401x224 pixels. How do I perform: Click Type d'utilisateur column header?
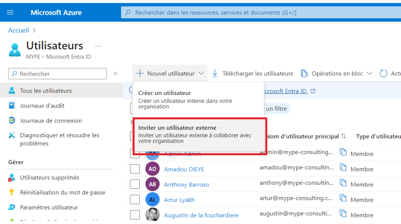379,136
